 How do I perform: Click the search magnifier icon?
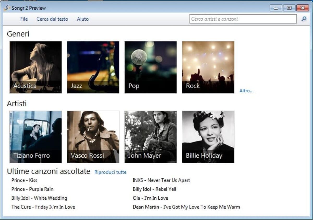tap(303, 19)
